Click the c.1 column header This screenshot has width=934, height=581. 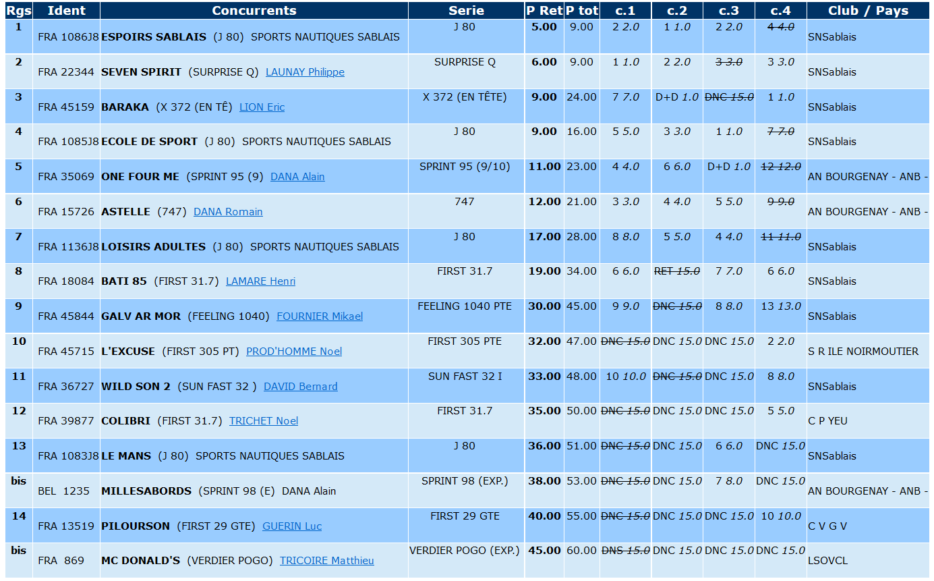[x=626, y=10]
